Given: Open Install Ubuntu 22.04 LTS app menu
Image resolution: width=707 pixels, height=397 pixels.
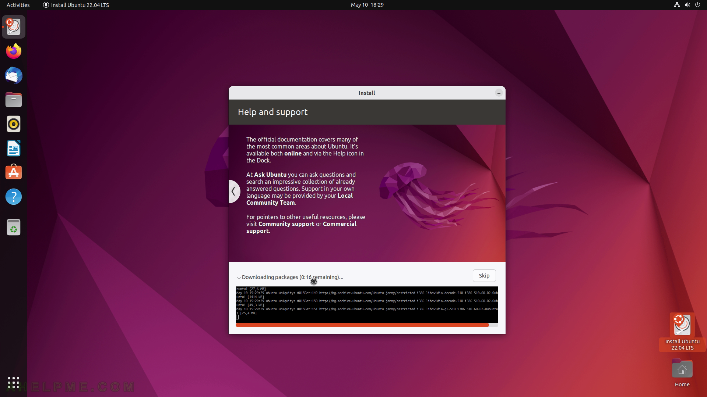Looking at the screenshot, I should 76,5.
